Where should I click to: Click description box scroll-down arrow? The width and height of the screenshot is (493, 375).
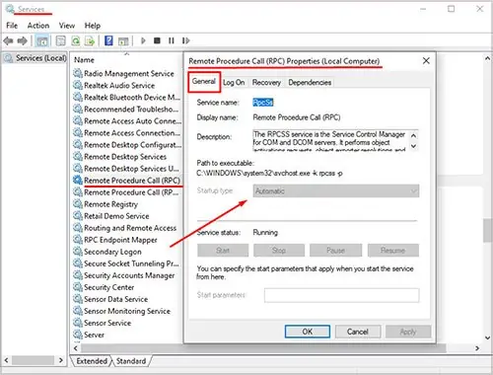tap(414, 146)
